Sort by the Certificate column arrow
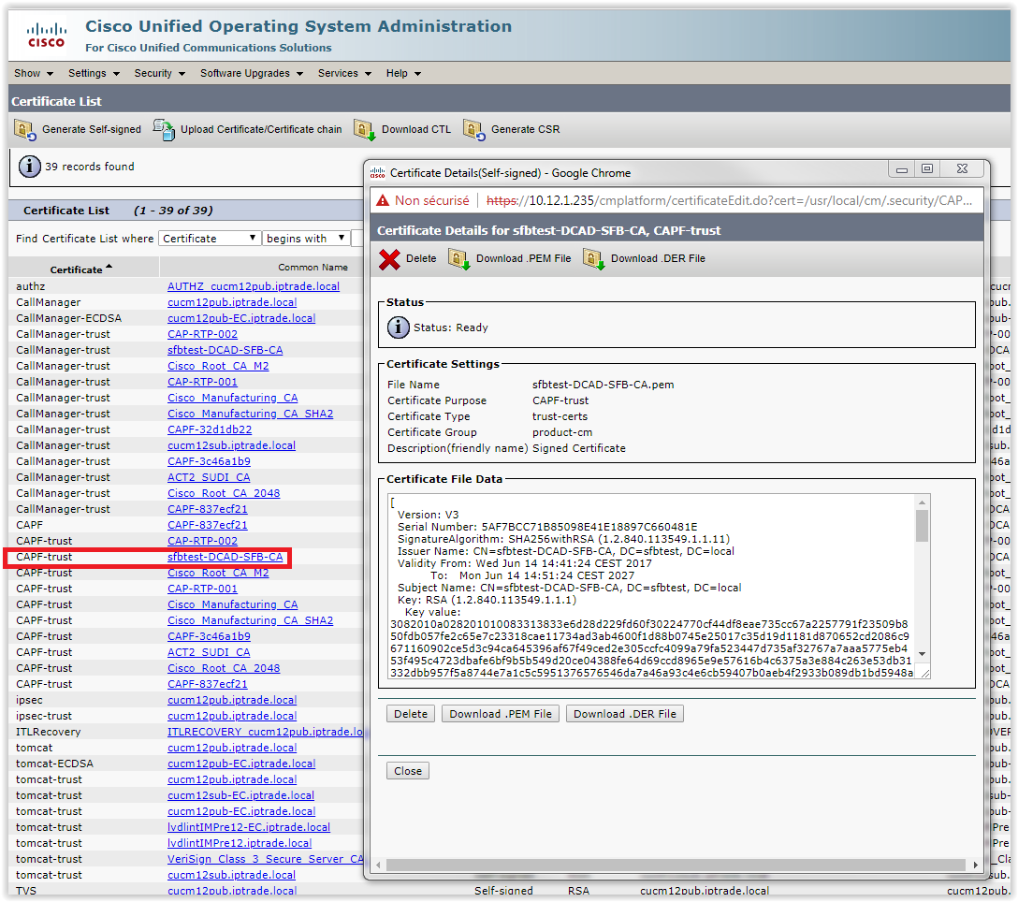Screen dimensions: 1018x902 tap(109, 267)
